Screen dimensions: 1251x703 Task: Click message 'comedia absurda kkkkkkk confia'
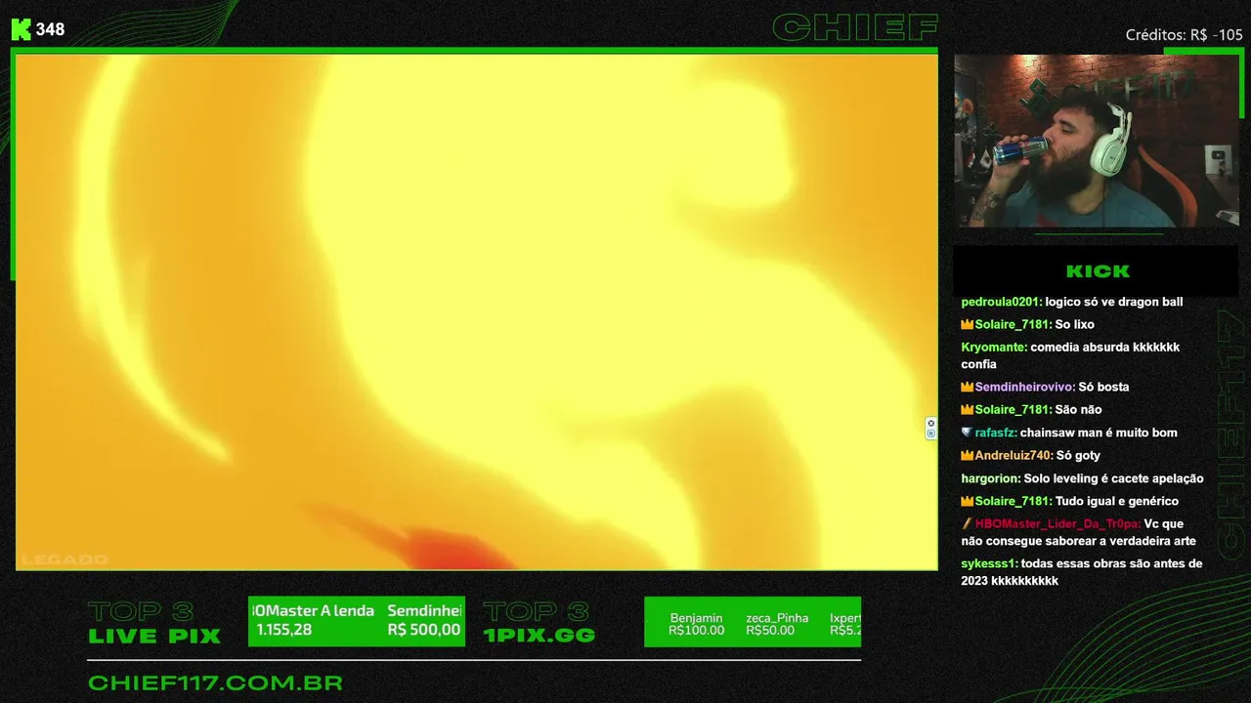1070,355
